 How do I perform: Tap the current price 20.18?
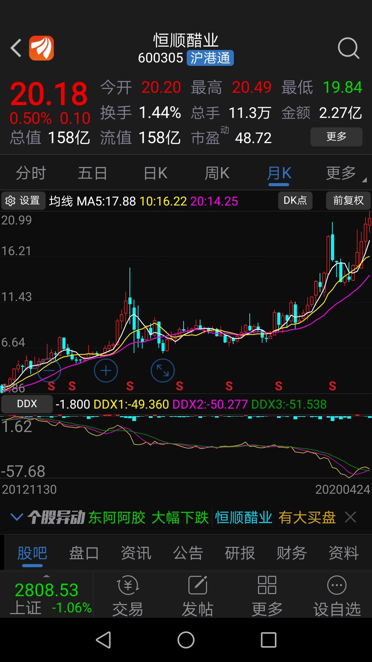[49, 94]
